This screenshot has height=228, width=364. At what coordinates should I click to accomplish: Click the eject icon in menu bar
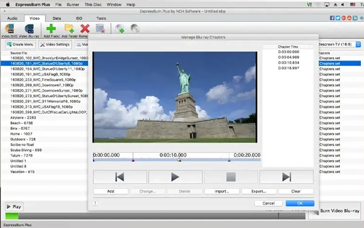coord(335,4)
